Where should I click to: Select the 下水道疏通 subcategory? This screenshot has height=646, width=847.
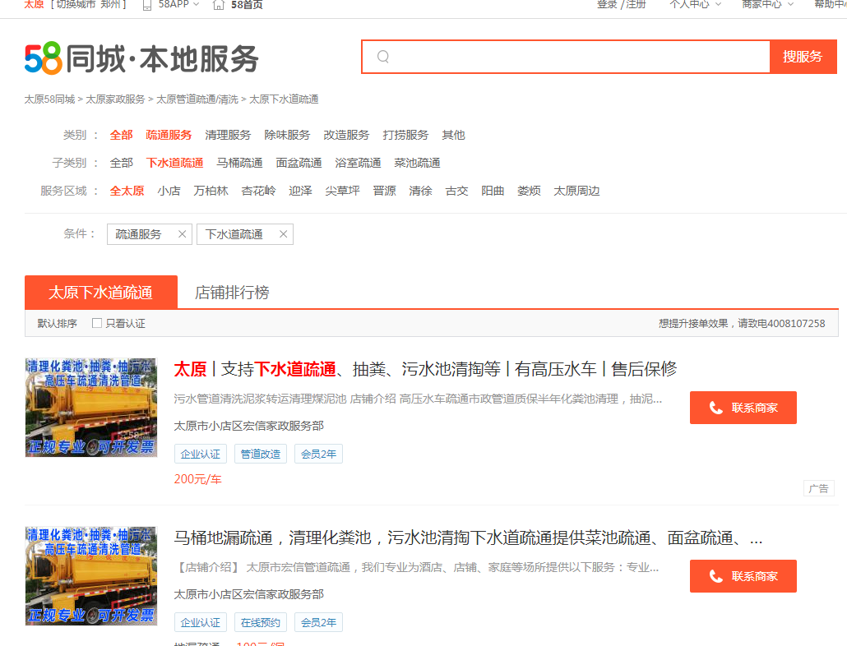[x=174, y=163]
